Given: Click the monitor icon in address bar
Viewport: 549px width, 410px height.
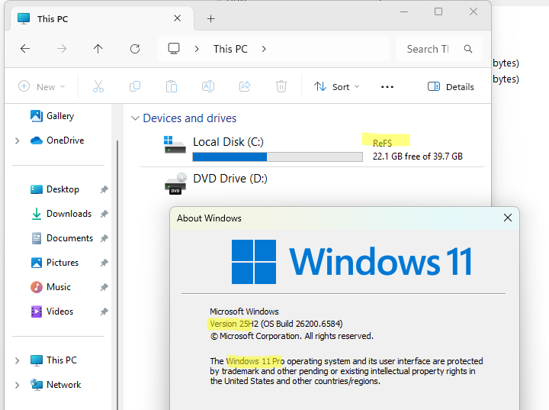Looking at the screenshot, I should click(174, 49).
